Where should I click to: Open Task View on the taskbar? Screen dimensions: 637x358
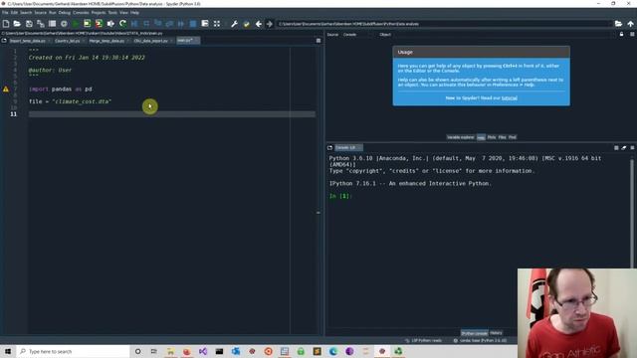(x=154, y=351)
